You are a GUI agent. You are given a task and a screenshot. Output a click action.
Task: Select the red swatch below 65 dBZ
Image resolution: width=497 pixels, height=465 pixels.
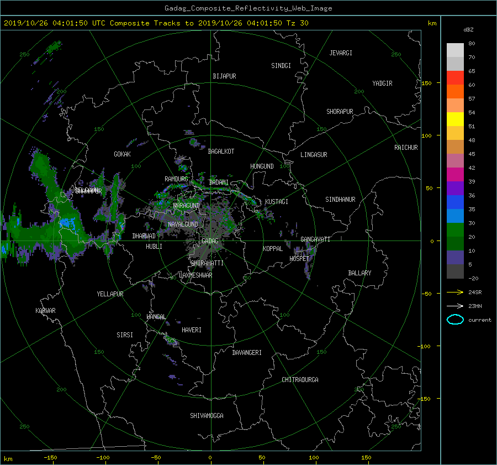(455, 78)
